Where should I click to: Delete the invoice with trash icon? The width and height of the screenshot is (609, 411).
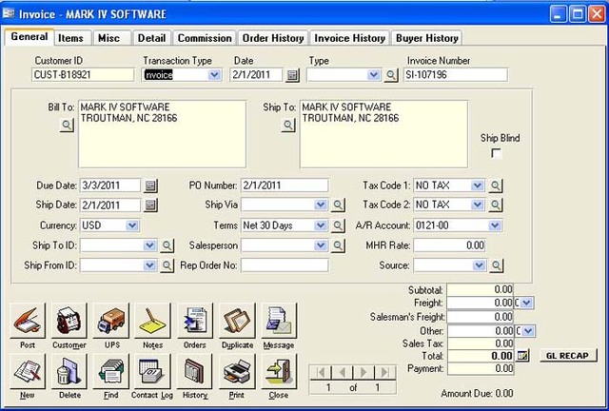[x=69, y=371]
